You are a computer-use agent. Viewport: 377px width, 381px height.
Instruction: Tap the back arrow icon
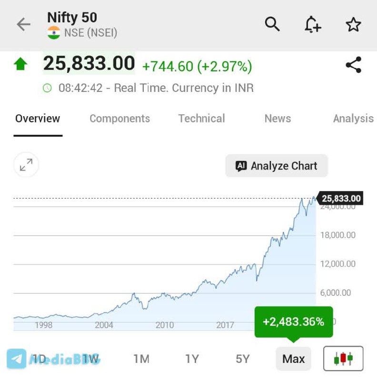pos(23,24)
